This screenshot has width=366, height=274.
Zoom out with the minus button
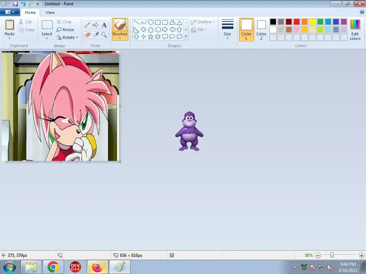point(318,255)
